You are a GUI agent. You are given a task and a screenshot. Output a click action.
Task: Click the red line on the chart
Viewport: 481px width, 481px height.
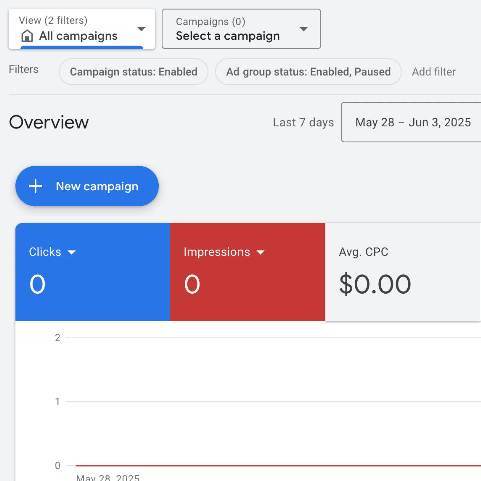pyautogui.click(x=276, y=465)
